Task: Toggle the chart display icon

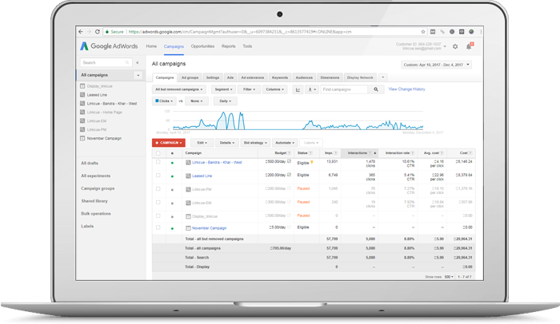Action: point(298,89)
